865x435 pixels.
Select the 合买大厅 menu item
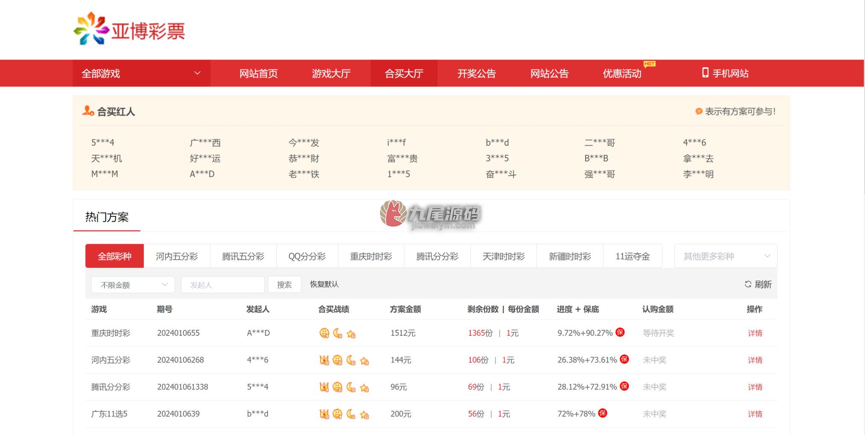404,73
